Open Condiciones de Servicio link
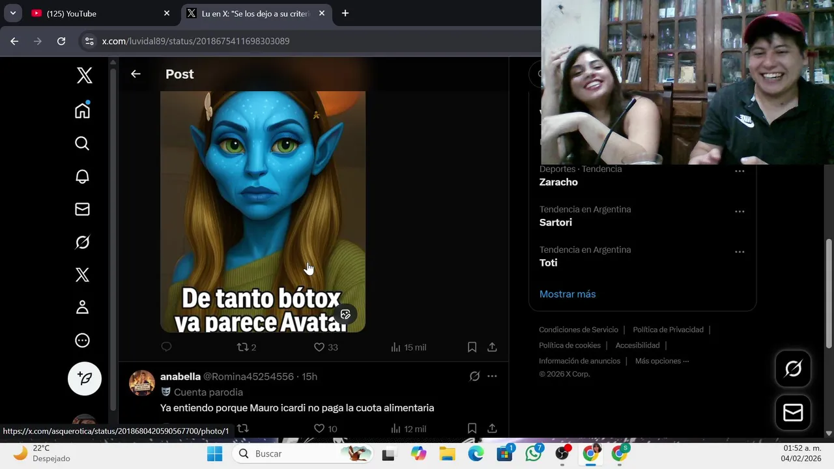 point(579,330)
